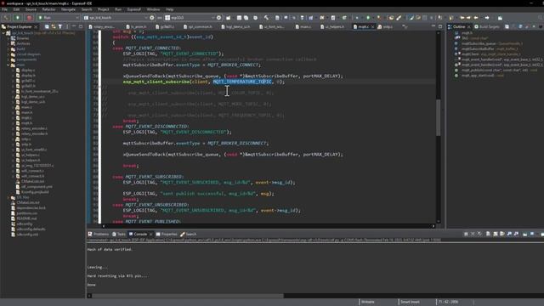Click the red Stop button in toolbar
Screen dimensions: 544x306
(x=29, y=17)
